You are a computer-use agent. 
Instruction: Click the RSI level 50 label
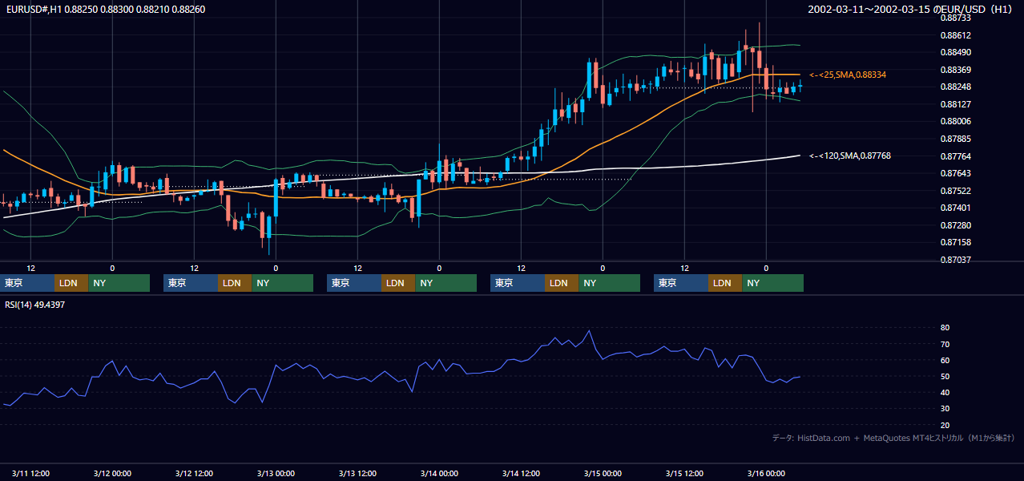coord(945,376)
